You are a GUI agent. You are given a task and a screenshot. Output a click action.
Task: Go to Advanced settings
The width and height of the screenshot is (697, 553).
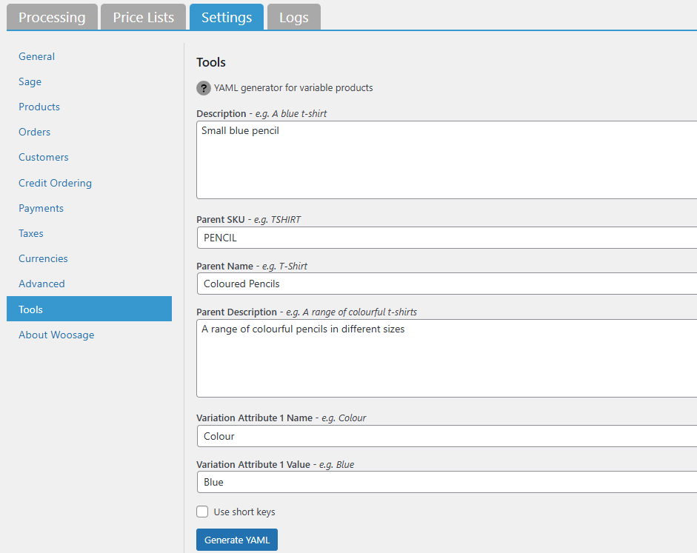tap(41, 284)
